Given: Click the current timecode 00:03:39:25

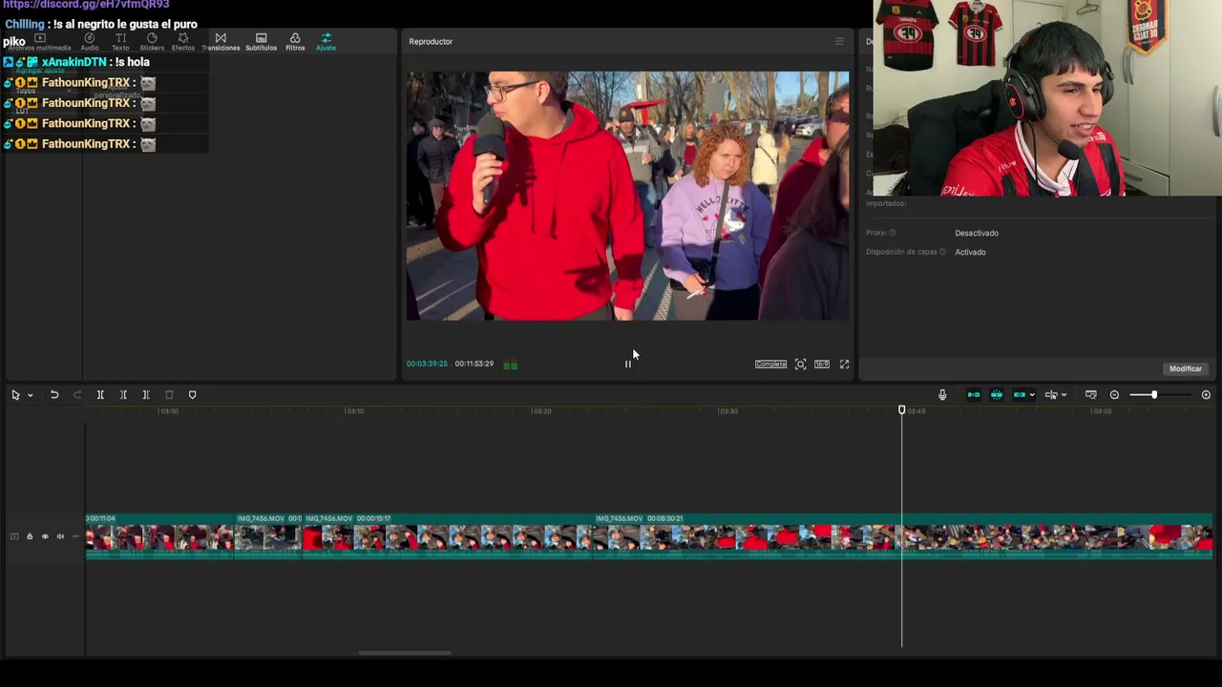Looking at the screenshot, I should 427,364.
